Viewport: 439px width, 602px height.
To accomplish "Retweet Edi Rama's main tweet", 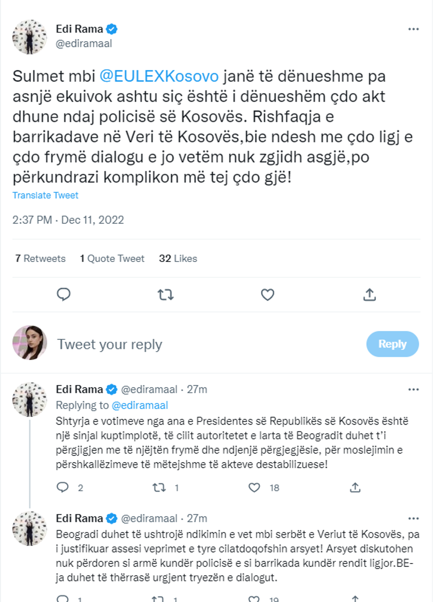I will point(166,294).
